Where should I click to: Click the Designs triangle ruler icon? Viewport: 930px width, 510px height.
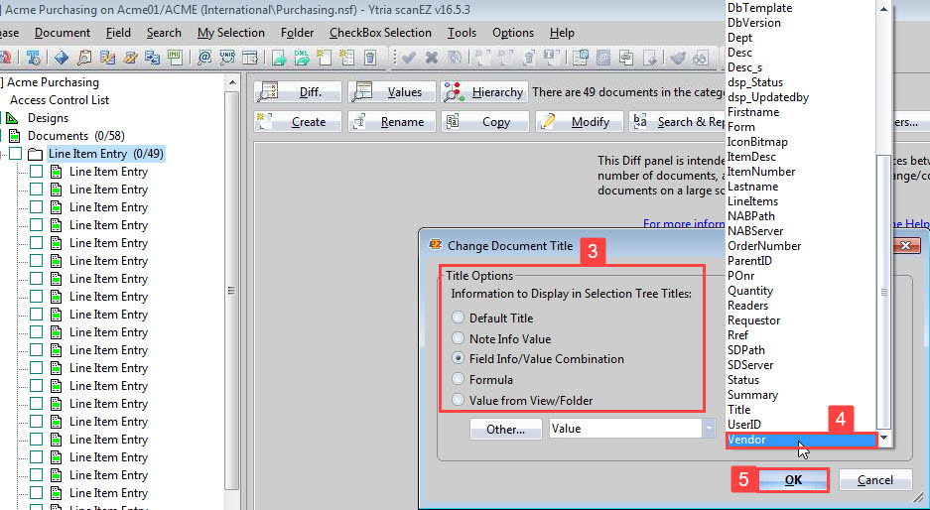[12, 118]
